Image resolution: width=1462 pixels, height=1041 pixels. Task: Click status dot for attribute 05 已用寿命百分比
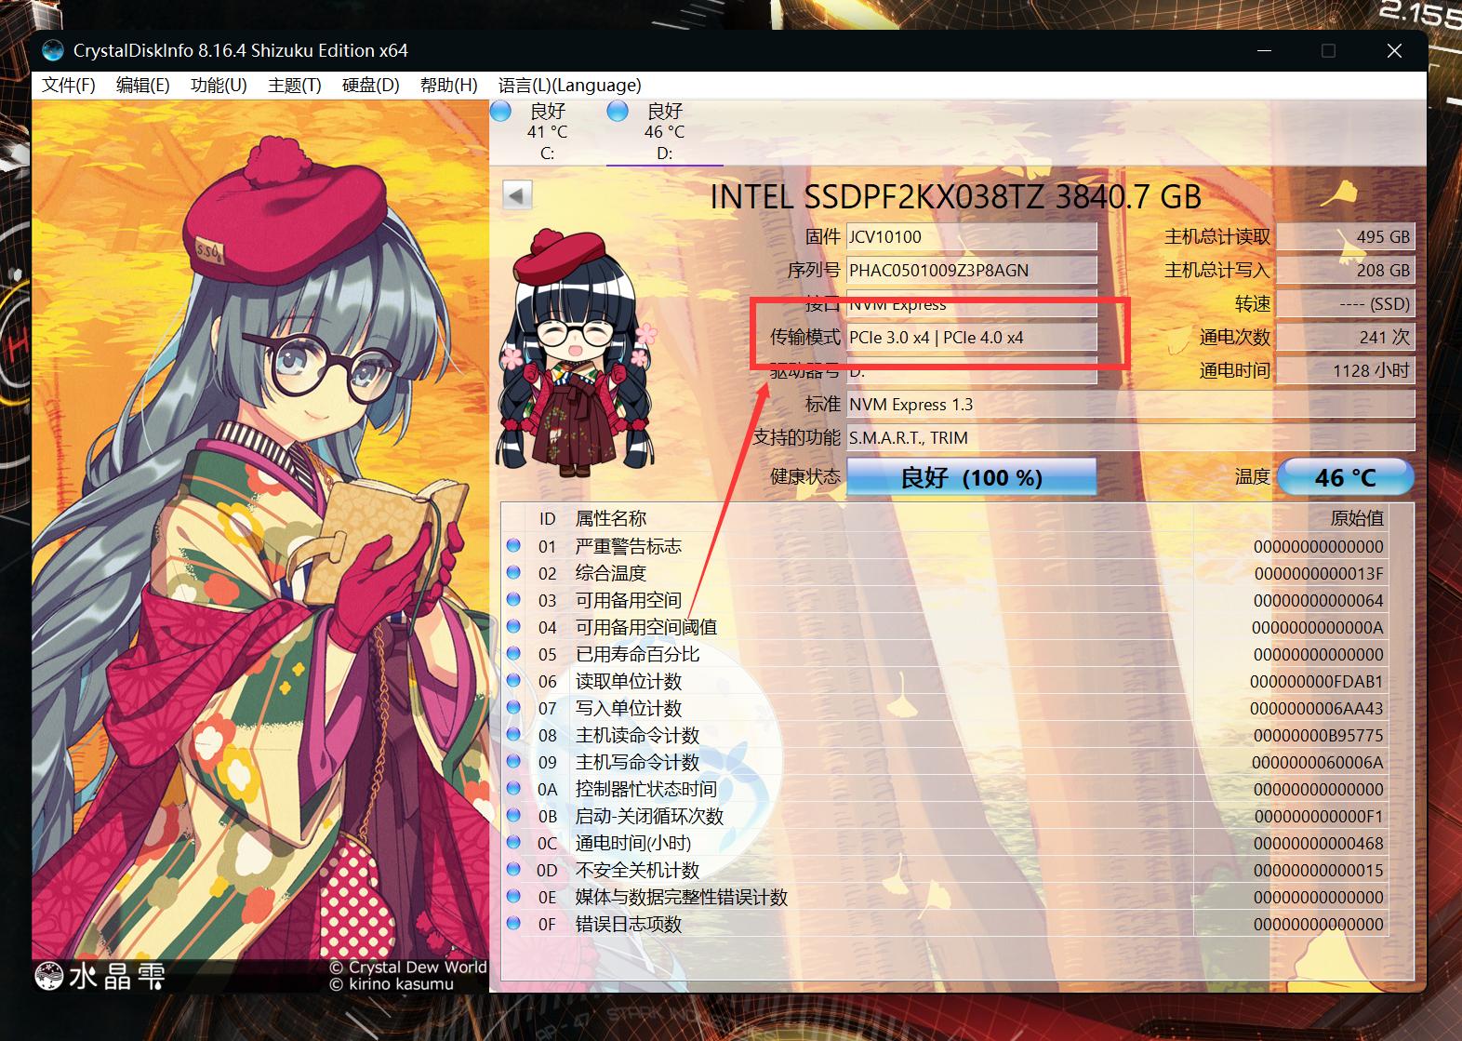pos(513,654)
